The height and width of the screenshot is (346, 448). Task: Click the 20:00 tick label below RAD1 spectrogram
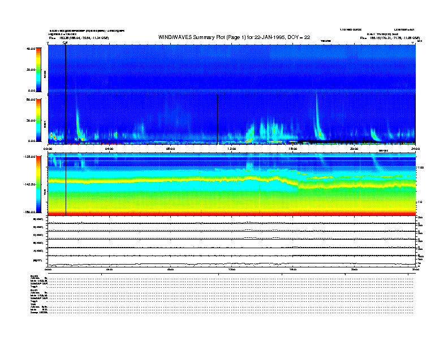[354, 149]
